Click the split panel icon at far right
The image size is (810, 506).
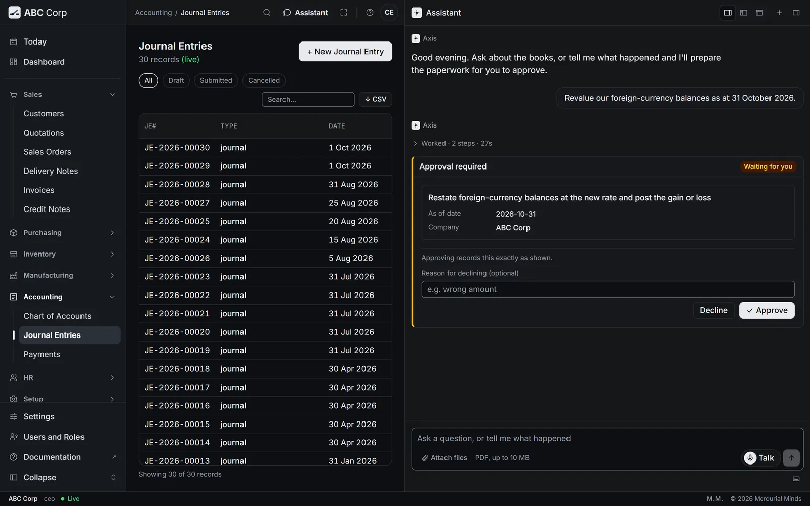click(x=796, y=13)
